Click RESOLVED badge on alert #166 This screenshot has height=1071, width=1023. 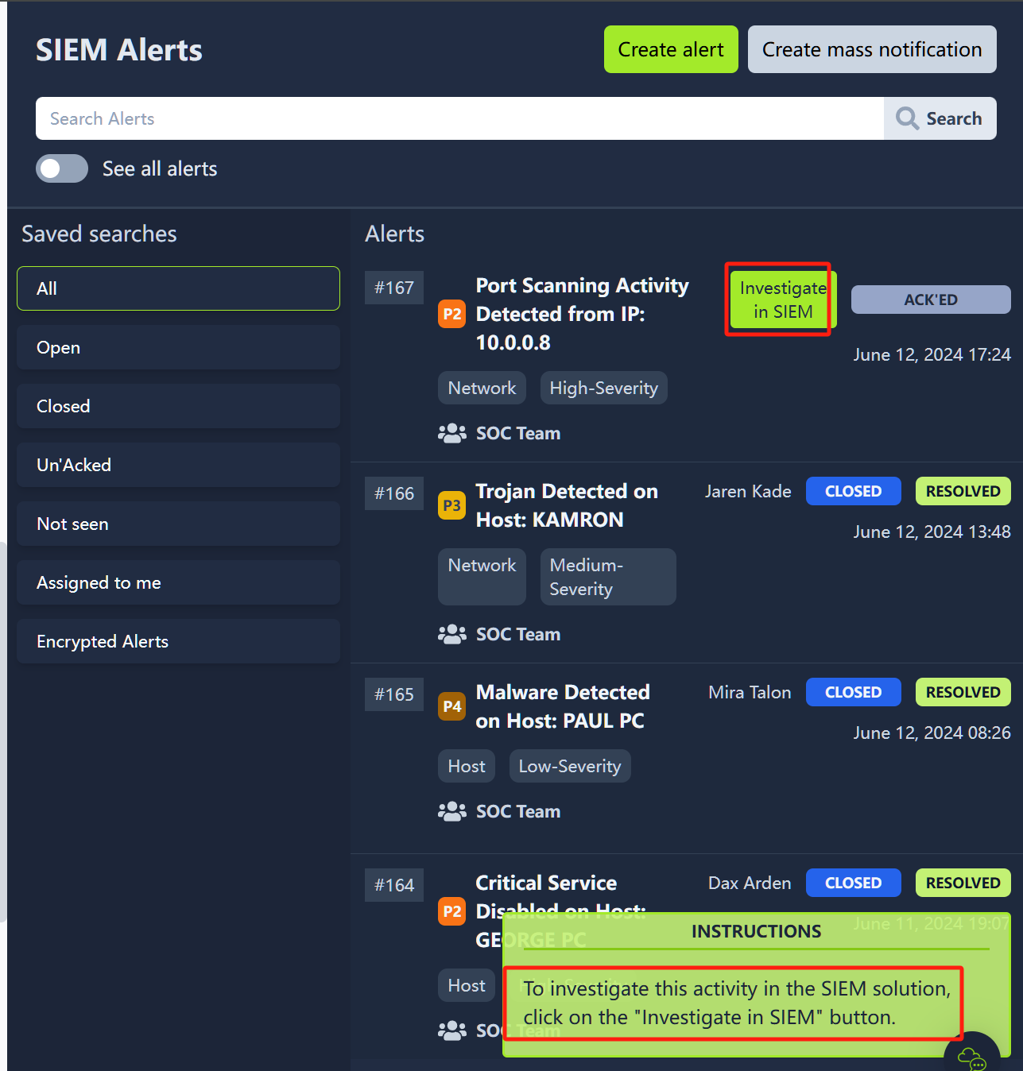[963, 491]
